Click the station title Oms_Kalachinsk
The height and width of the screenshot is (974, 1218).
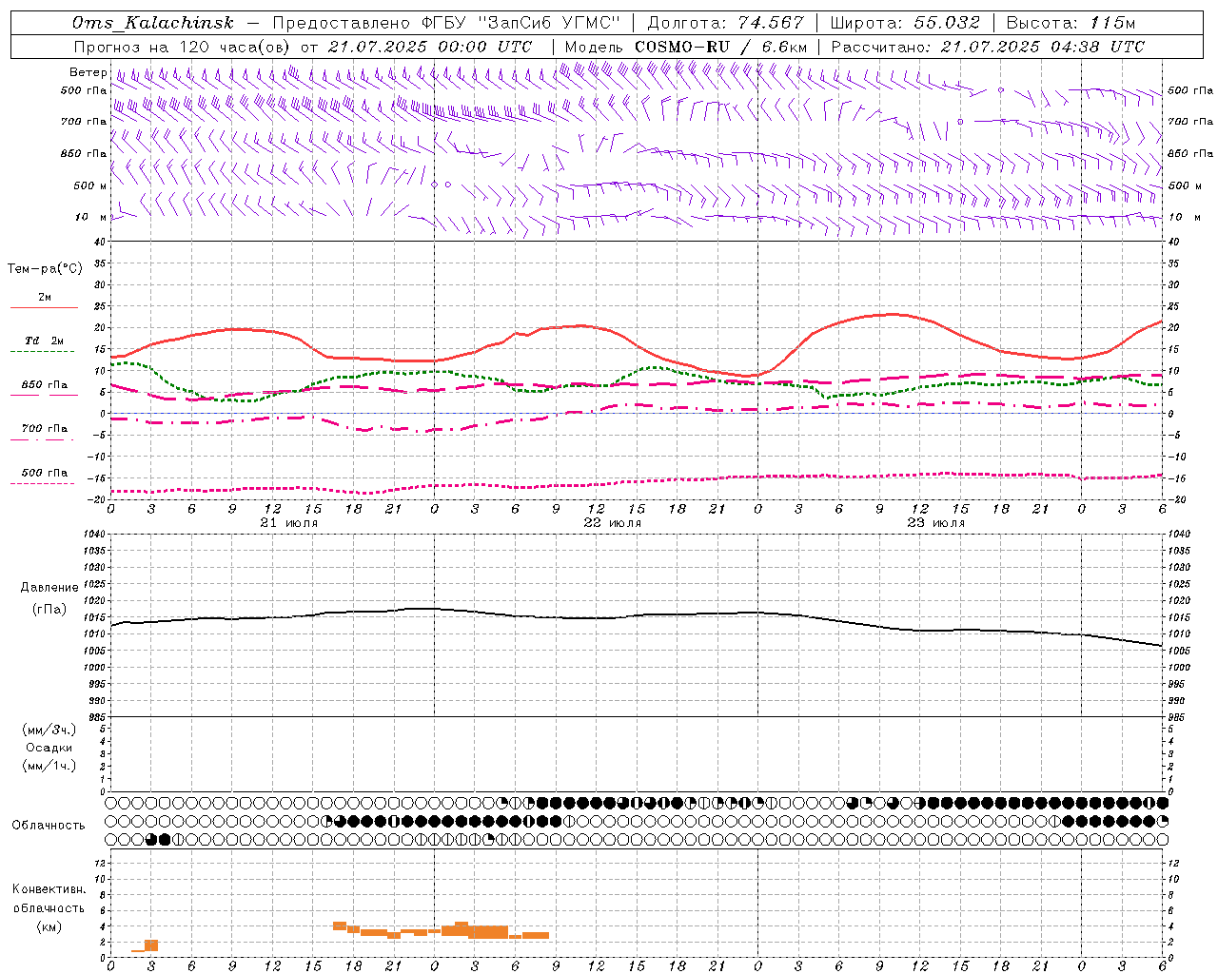[x=152, y=23]
